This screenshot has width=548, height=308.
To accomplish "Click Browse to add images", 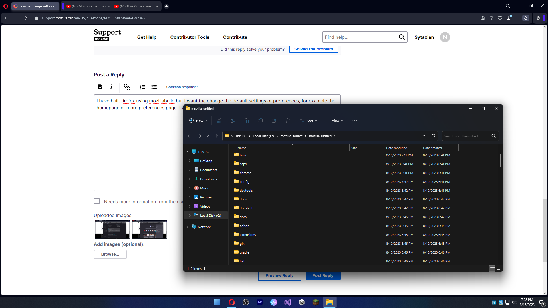I will tap(110, 254).
